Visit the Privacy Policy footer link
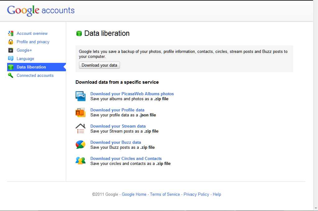Viewport: 318px width, 211px height. pos(196,194)
